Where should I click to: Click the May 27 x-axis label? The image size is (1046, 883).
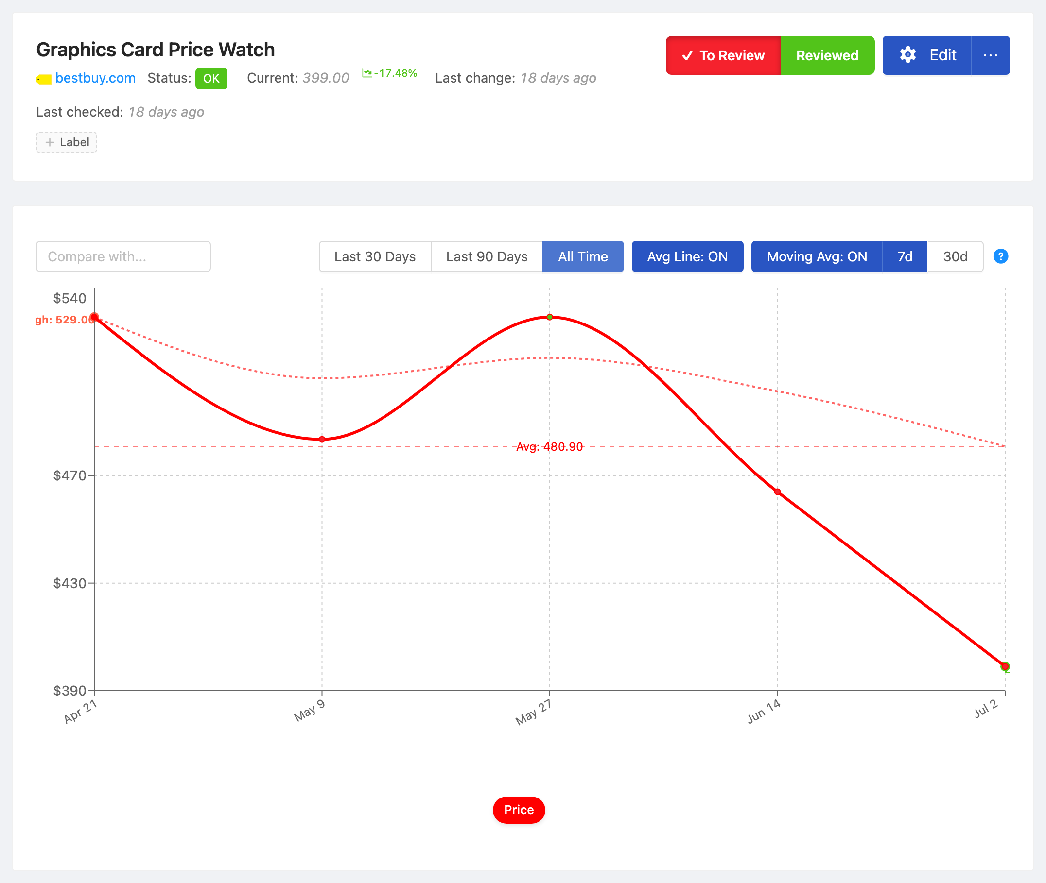(534, 712)
